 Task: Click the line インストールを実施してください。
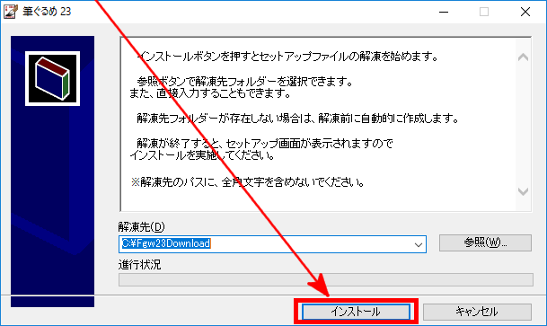click(202, 155)
